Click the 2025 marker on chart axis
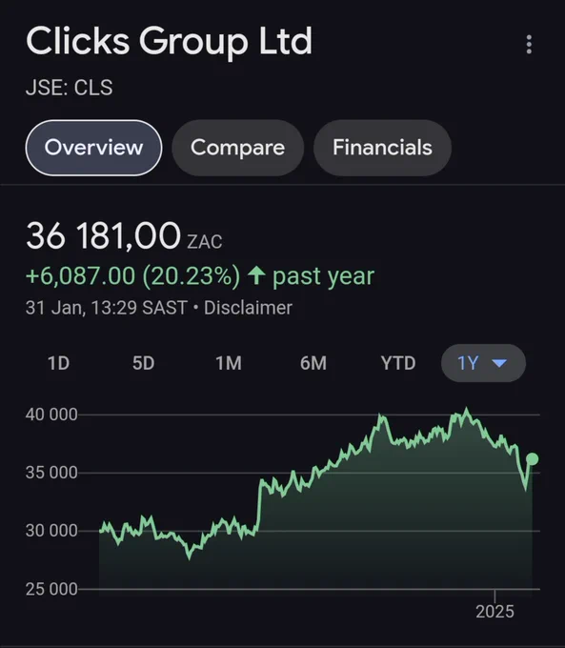This screenshot has width=565, height=648. (x=494, y=611)
